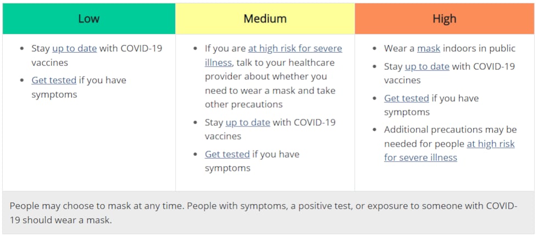The height and width of the screenshot is (237, 538).
Task: Open 'up to date' link in Low column
Action: point(75,49)
